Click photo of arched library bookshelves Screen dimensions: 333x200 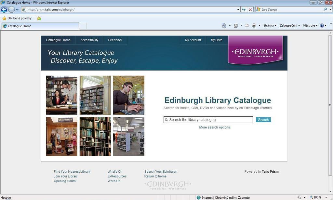click(95, 95)
